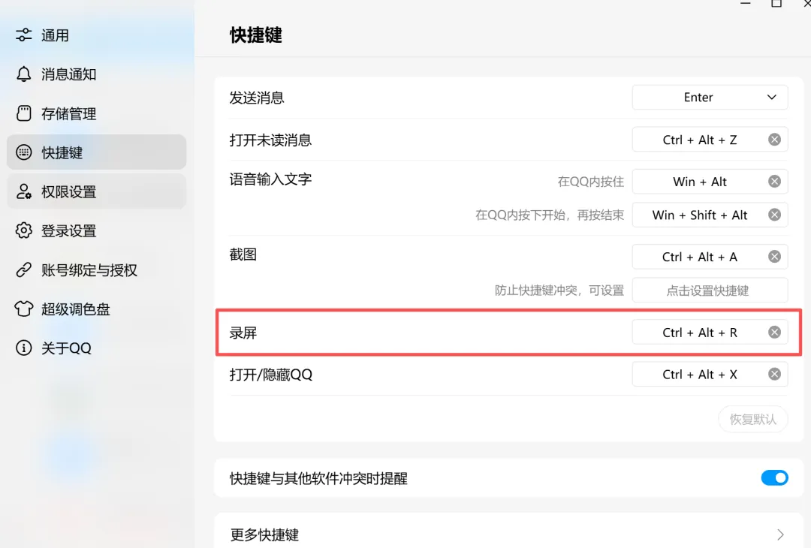Clear the 打开/隐藏QQ Ctrl + Alt + X shortcut
The width and height of the screenshot is (811, 548).
click(774, 375)
